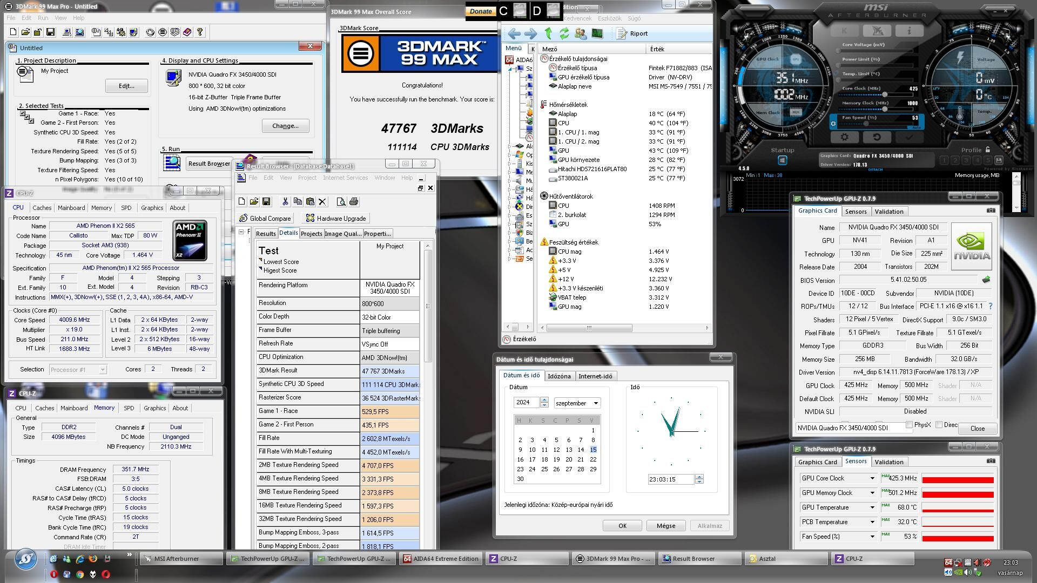The height and width of the screenshot is (583, 1037).
Task: Click New project icon in 3DMark toolbar
Action: click(14, 32)
